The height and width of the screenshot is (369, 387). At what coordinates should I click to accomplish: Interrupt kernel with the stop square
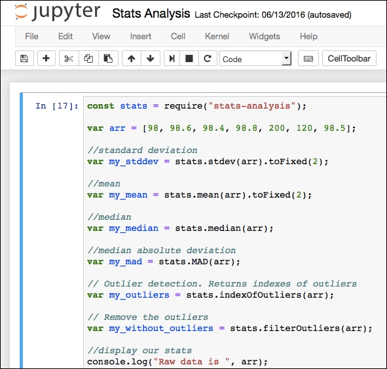click(189, 58)
